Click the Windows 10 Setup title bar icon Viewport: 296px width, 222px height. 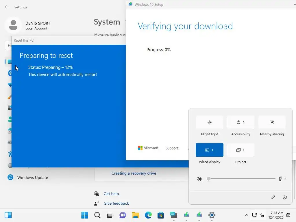pyautogui.click(x=130, y=4)
